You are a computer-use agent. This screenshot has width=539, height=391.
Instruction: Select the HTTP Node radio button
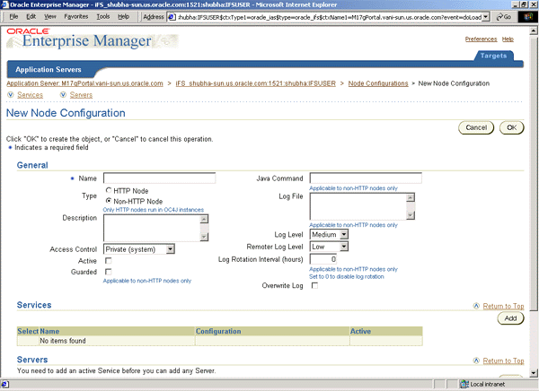(x=109, y=190)
